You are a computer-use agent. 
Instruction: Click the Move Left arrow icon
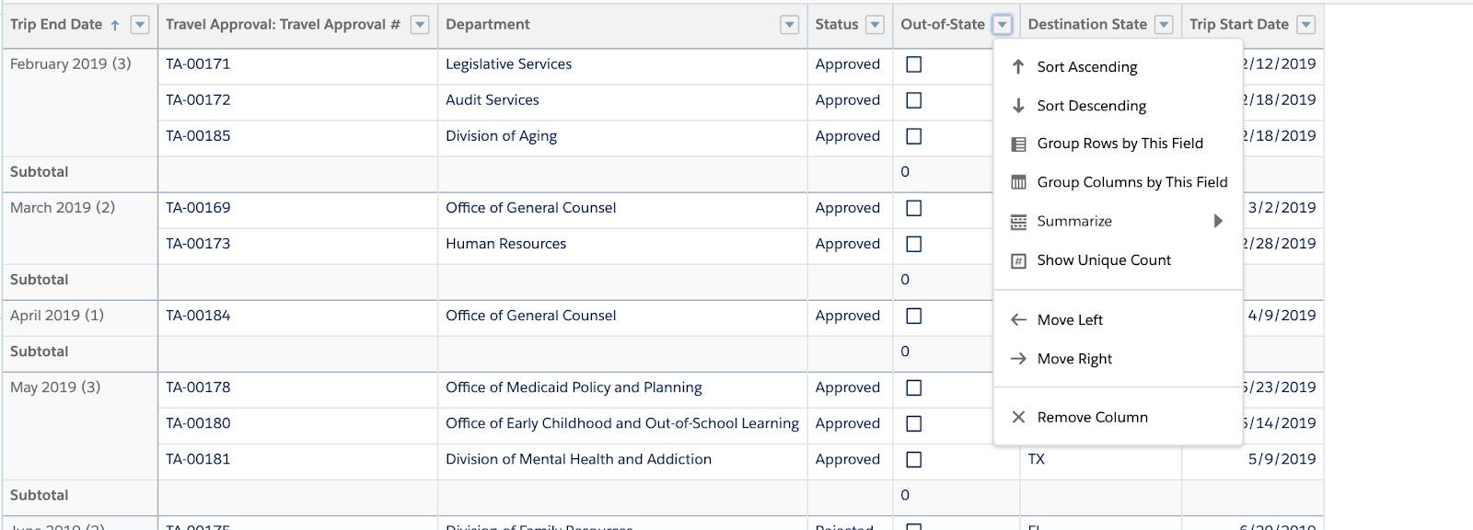[1018, 320]
